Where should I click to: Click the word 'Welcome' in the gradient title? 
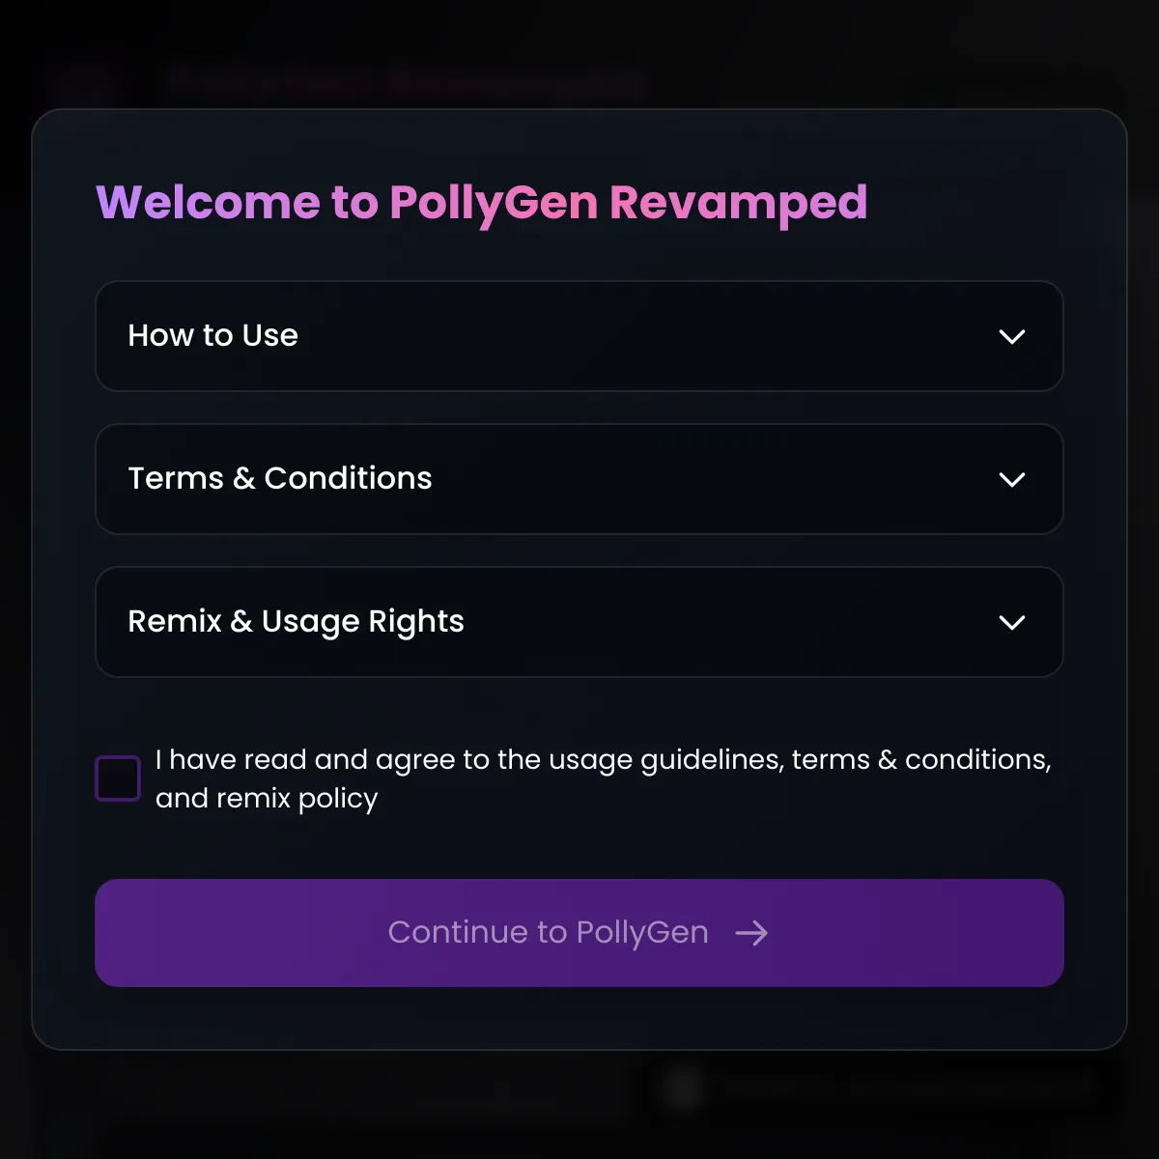click(x=208, y=203)
